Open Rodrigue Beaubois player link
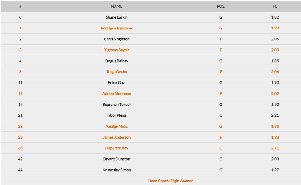This screenshot has height=185, width=301. [116, 28]
